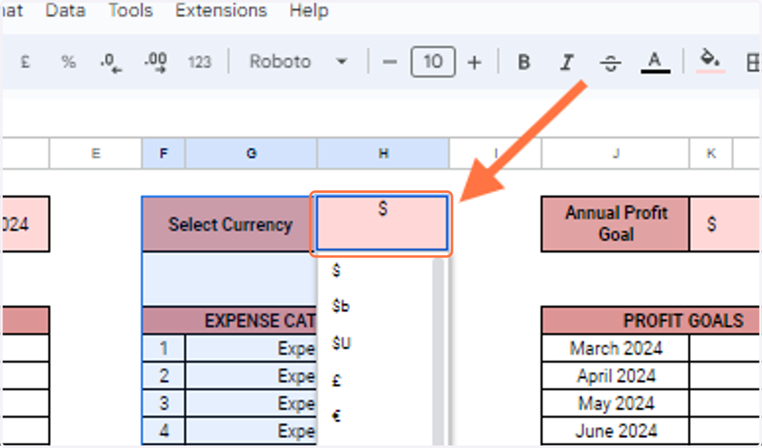This screenshot has height=448, width=762.
Task: Select column G header
Action: click(251, 154)
